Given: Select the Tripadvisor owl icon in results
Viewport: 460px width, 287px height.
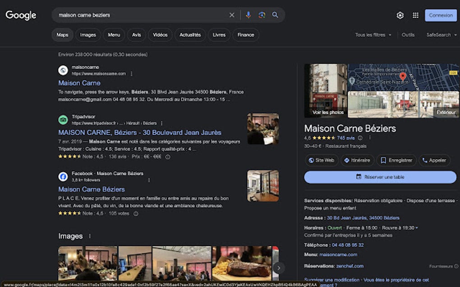Looking at the screenshot, I should click(63, 120).
